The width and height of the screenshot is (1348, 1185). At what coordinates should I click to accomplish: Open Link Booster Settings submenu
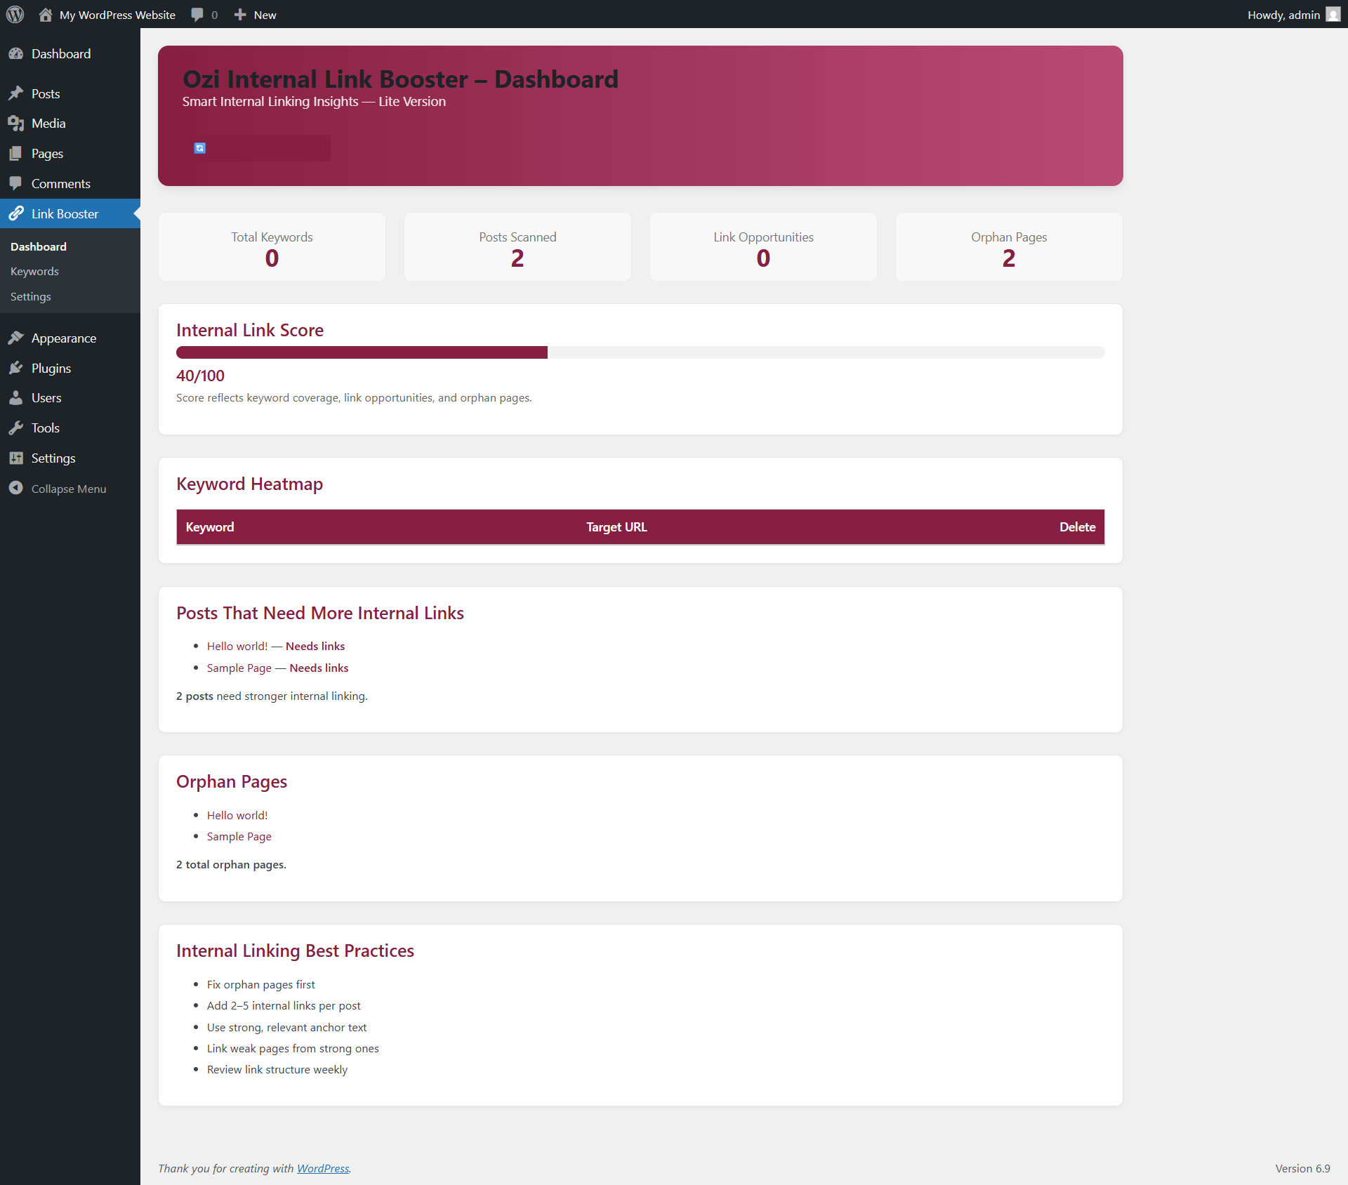click(x=31, y=297)
